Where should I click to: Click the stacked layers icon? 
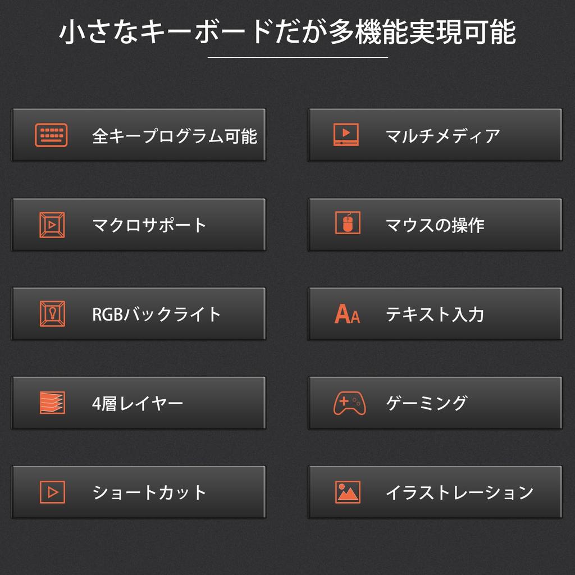tap(52, 403)
